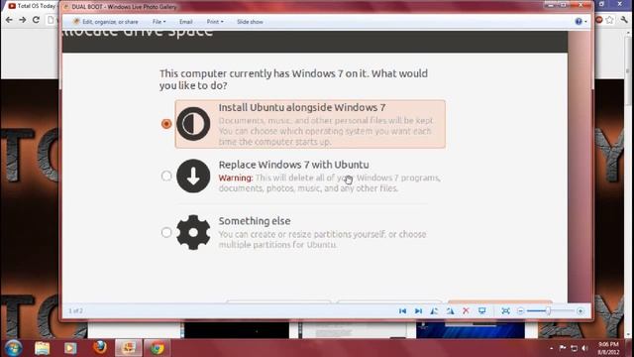634x357 pixels.
Task: Open Action Center flag icon
Action: (563, 348)
